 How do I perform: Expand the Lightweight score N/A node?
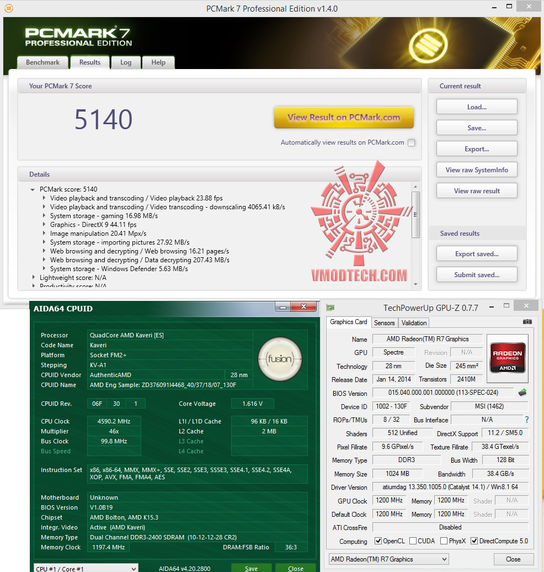click(x=34, y=278)
